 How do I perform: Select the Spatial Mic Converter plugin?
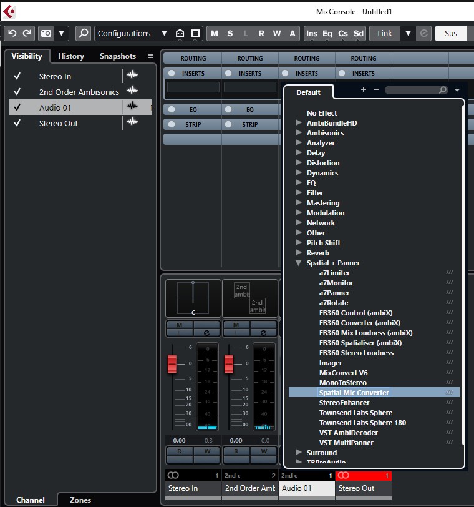click(374, 393)
